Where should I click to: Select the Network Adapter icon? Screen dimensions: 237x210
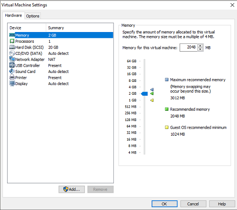coord(12,59)
